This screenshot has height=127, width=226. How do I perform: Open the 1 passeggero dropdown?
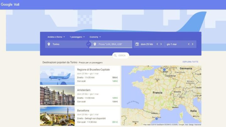click(77, 37)
